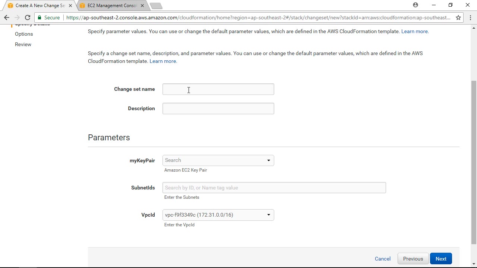
Task: Click the SubnetIds search box
Action: coord(274,188)
